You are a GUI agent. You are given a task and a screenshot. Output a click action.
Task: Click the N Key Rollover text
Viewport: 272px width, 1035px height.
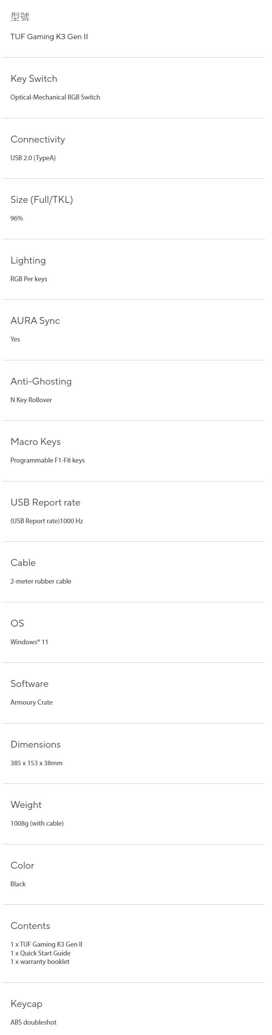pos(31,400)
